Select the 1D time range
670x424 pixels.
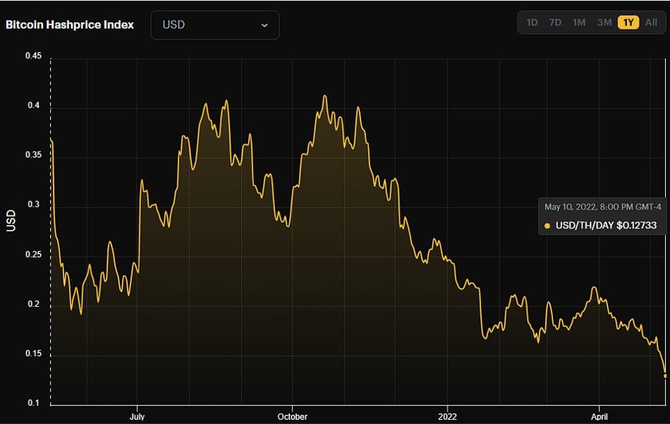[x=532, y=23]
